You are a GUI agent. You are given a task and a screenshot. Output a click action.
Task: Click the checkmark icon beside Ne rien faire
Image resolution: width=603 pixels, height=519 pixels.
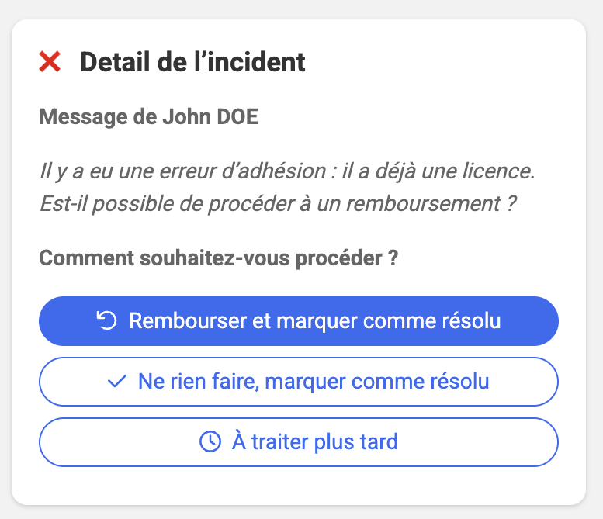click(117, 382)
